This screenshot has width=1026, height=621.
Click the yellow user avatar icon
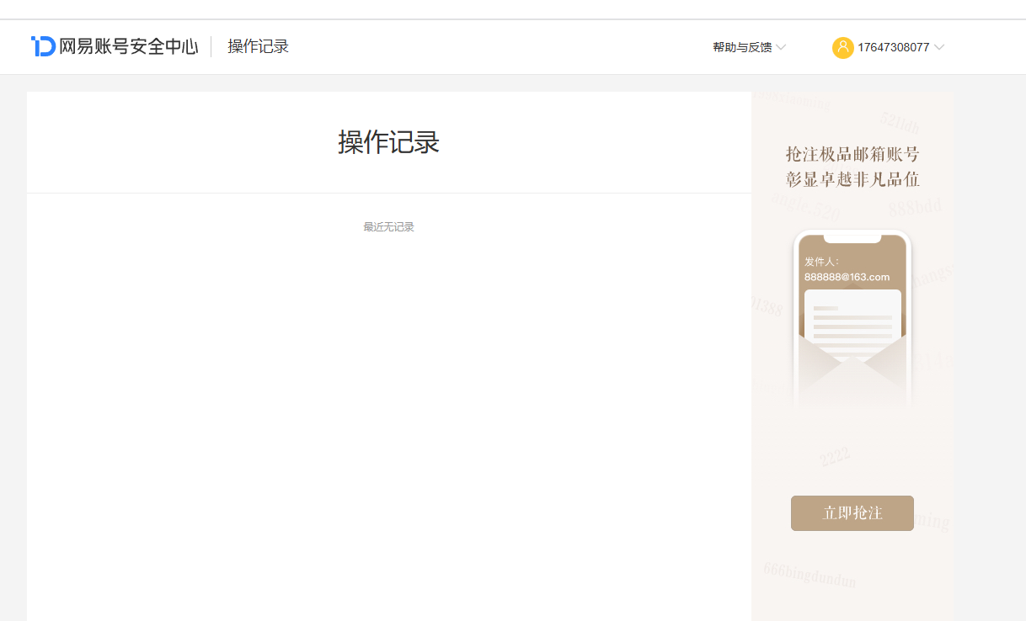tap(842, 47)
